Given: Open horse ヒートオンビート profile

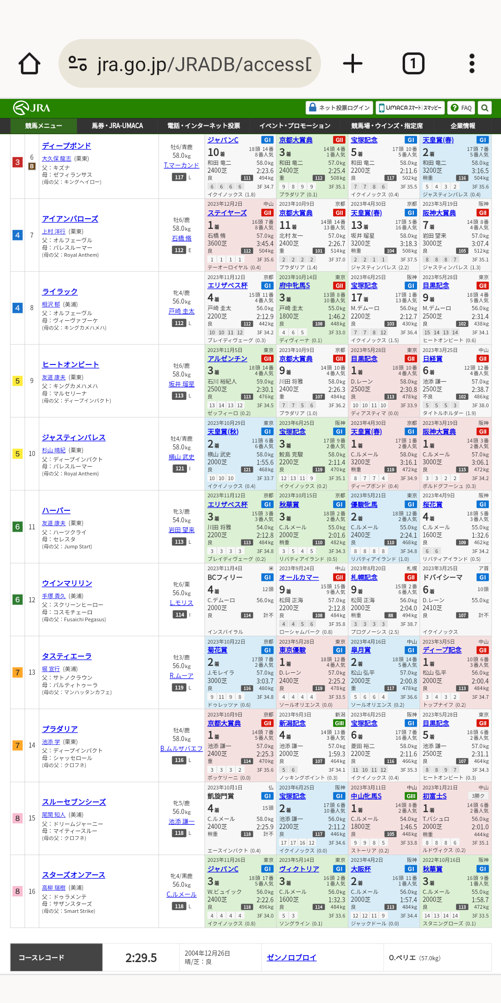Looking at the screenshot, I should pos(71,365).
